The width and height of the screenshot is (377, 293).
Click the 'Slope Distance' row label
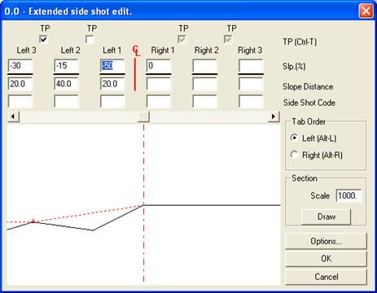click(308, 86)
